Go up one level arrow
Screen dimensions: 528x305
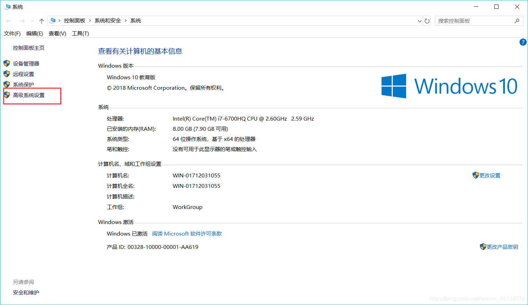pos(42,21)
